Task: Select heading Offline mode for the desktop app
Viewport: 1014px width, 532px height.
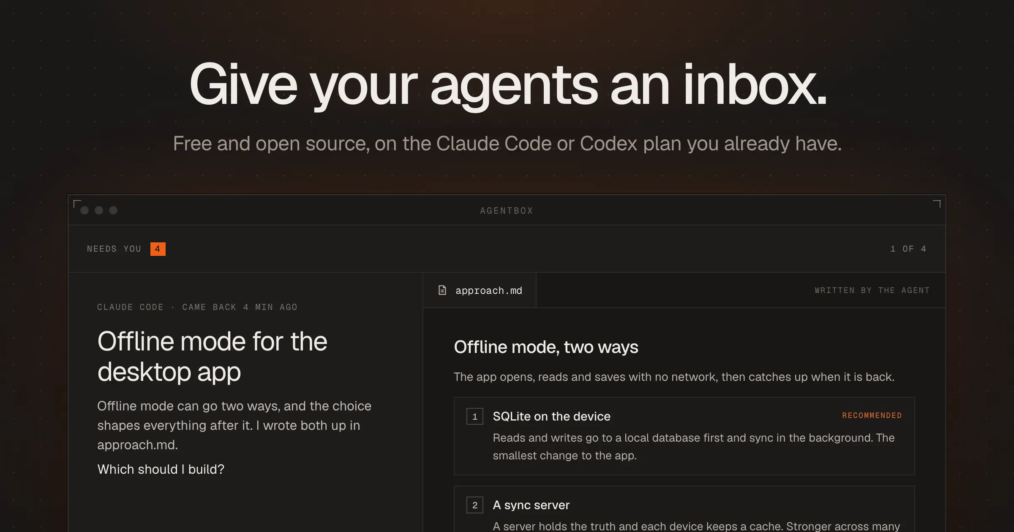Action: pos(212,357)
